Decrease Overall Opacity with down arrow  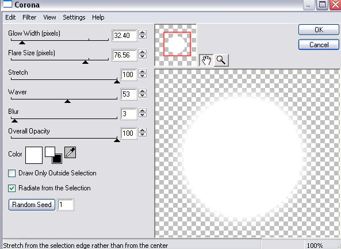[x=143, y=135]
